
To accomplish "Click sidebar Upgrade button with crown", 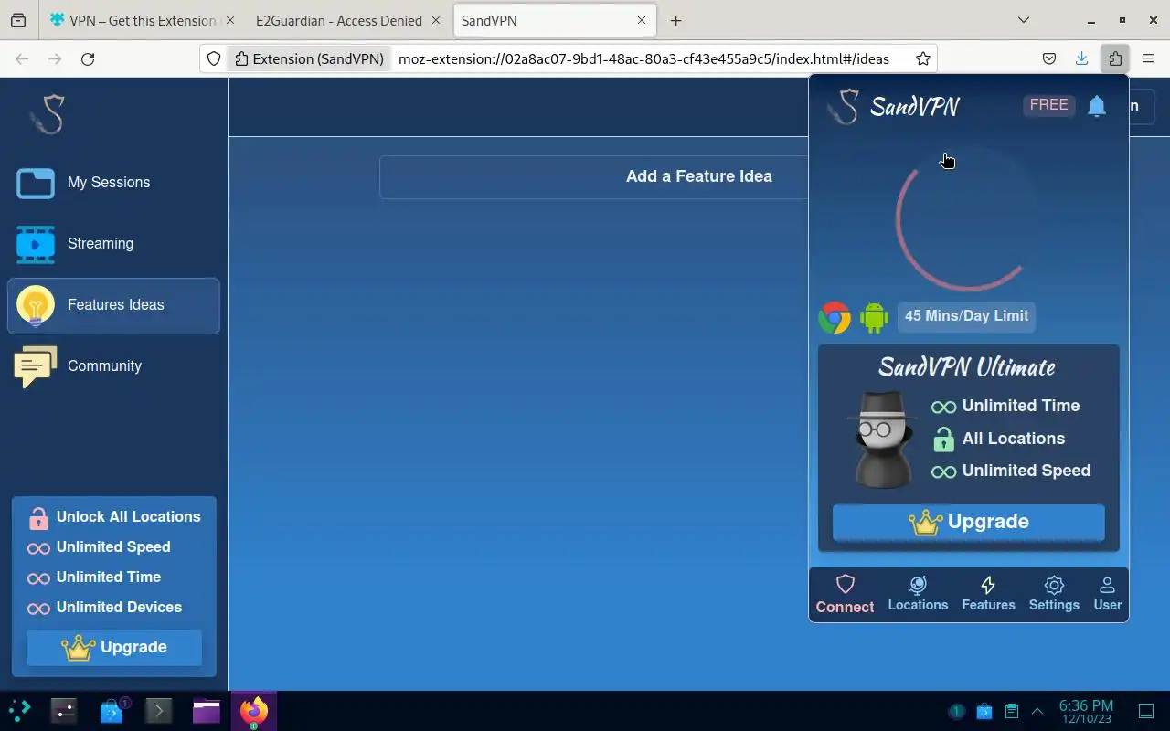I will [114, 647].
